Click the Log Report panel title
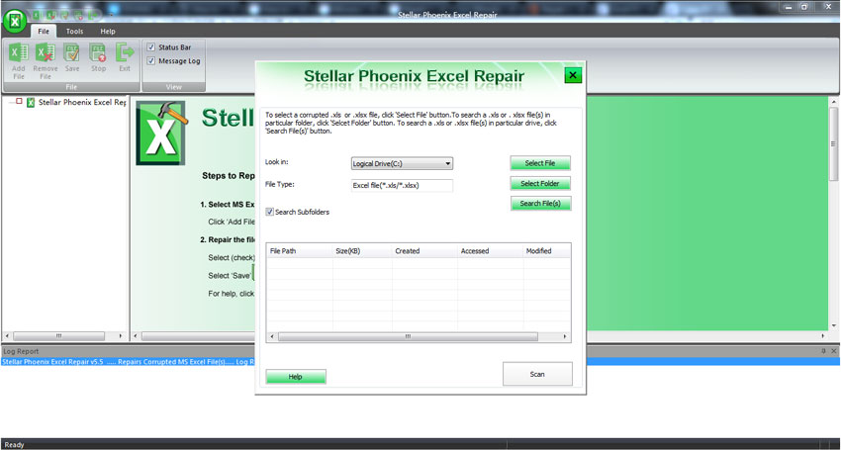Viewport: 841px width, 450px height. [x=21, y=351]
